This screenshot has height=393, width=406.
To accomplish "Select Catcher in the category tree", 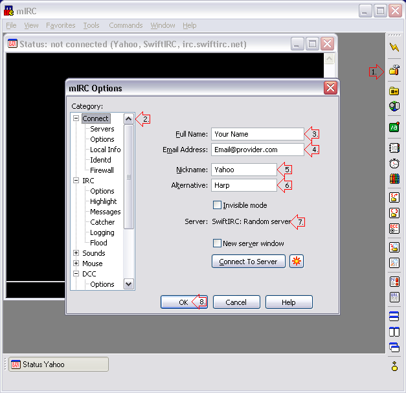I will click(x=102, y=222).
